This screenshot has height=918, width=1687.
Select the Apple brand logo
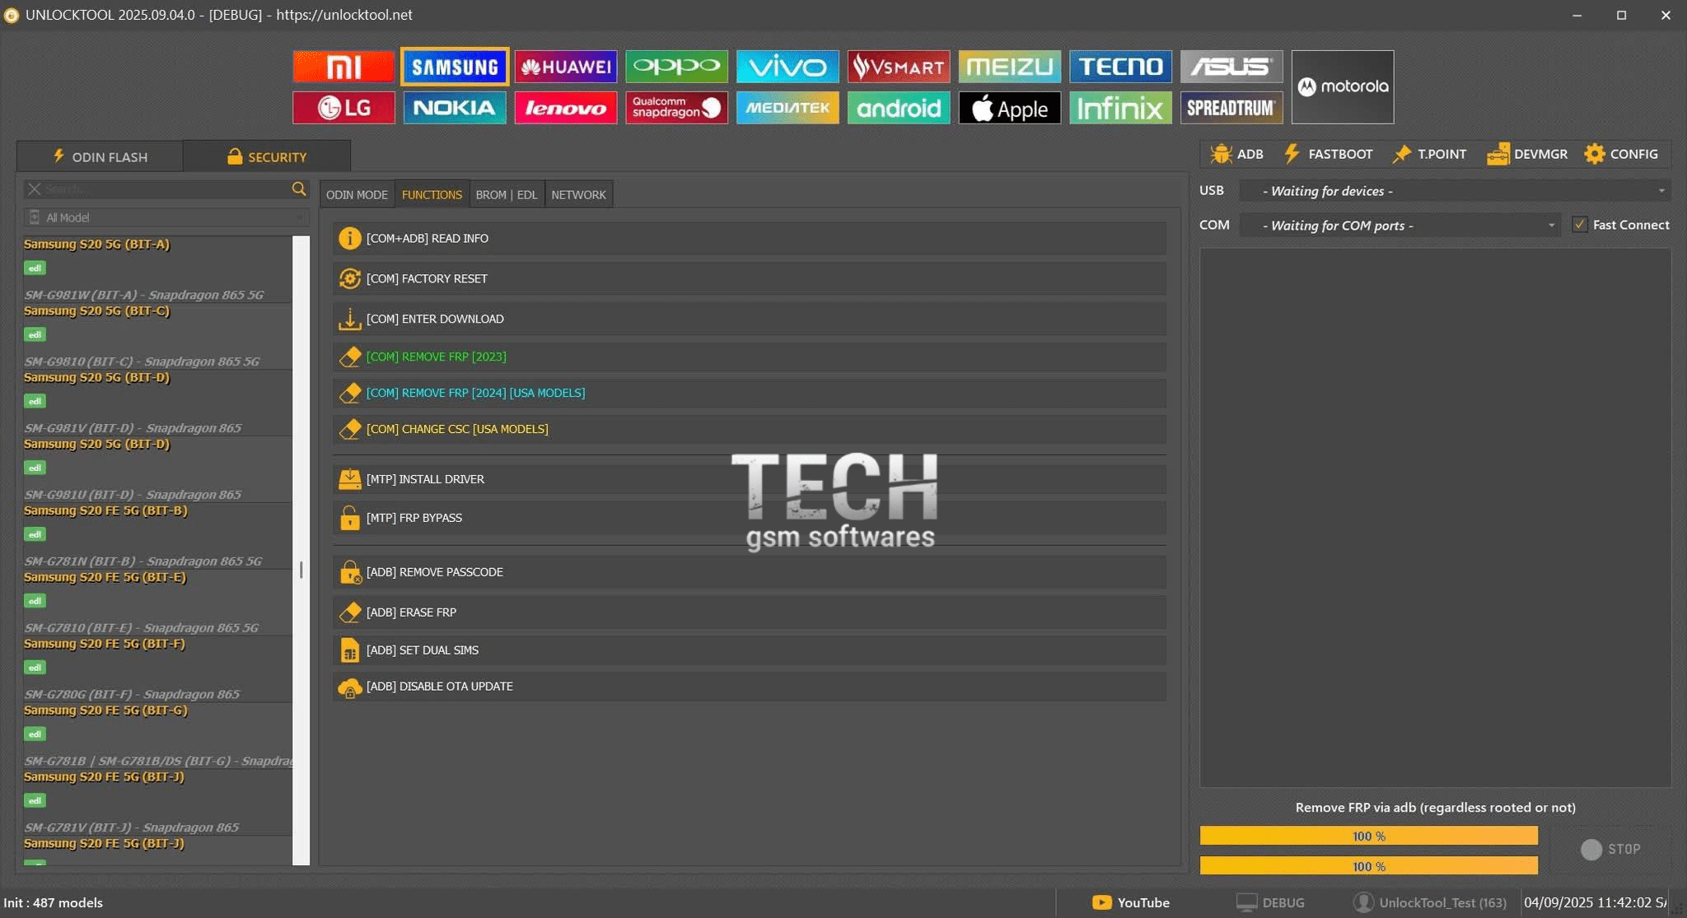(1010, 108)
